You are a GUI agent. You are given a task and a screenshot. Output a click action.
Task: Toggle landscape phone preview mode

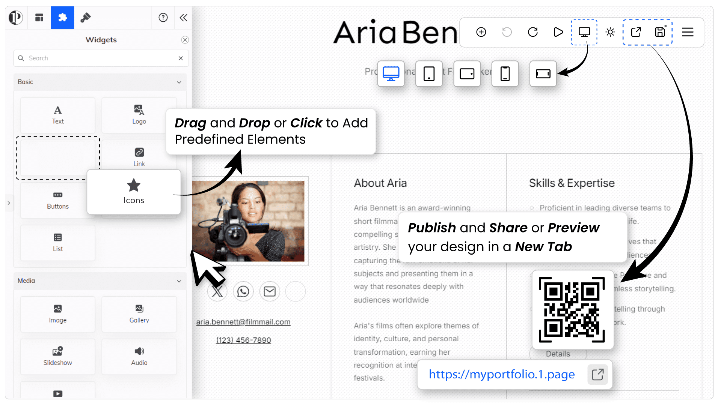pos(543,74)
